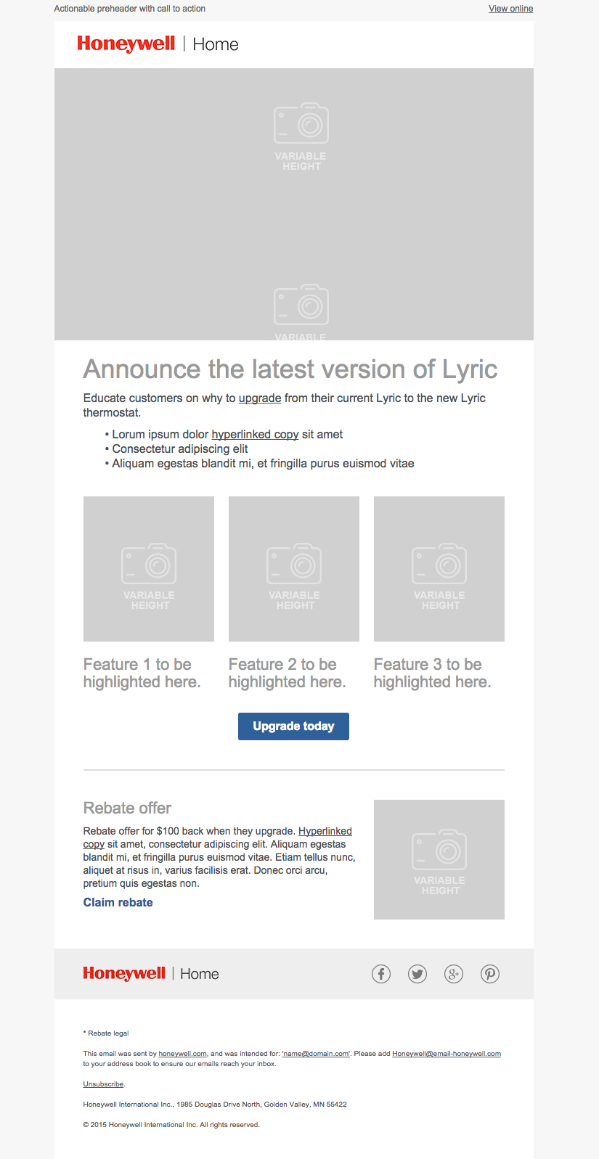Screen dimensions: 599x1159
Task: Click the Honeywell@email-honeywell.com address link
Action: 447,1054
